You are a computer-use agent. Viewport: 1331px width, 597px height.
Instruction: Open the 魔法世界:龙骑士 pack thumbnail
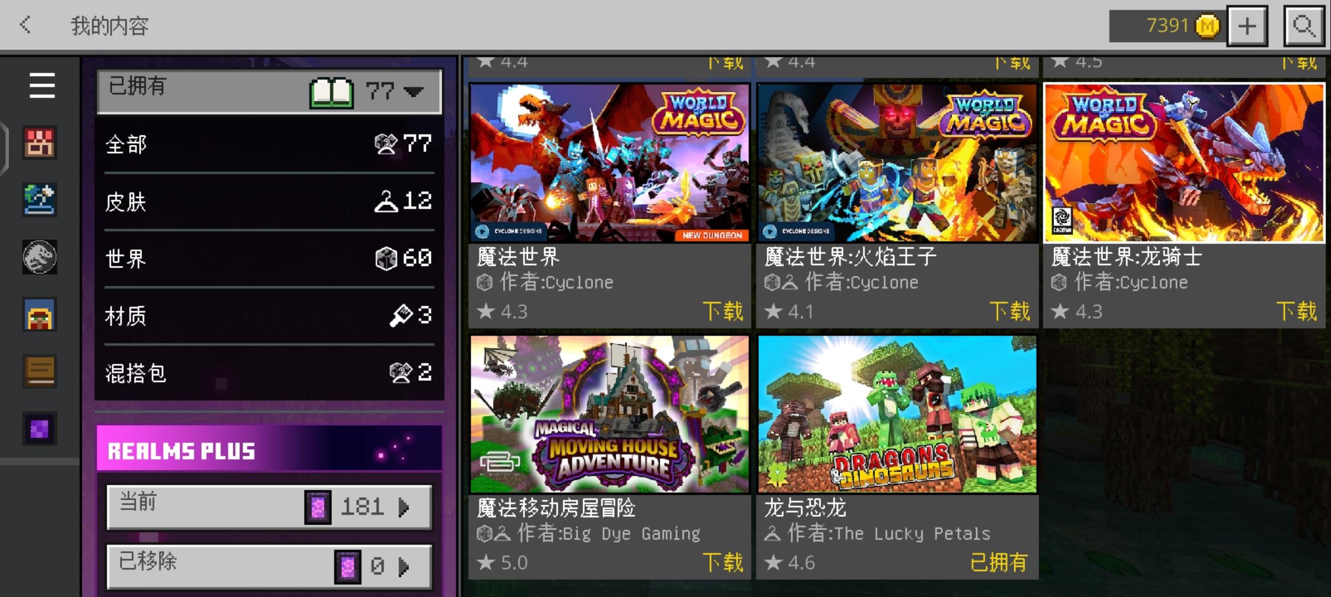click(1184, 163)
